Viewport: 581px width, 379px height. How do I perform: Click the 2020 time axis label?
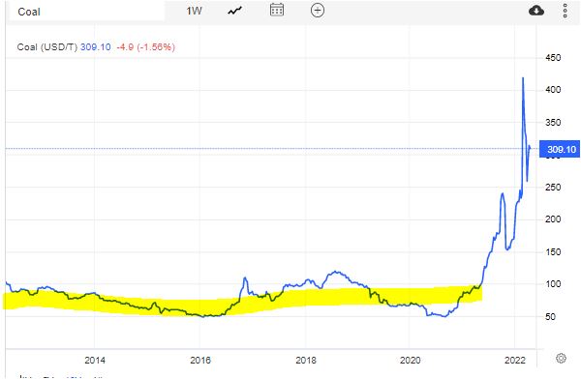coord(411,360)
